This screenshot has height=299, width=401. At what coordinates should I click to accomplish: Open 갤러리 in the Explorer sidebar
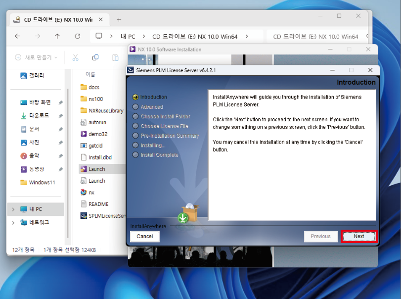[x=32, y=76]
